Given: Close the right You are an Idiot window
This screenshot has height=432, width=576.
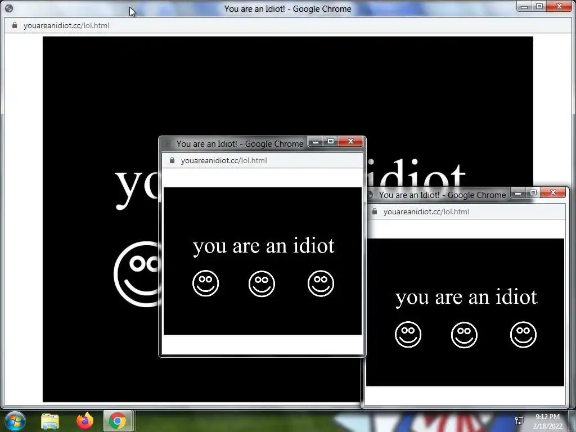Looking at the screenshot, I should (x=553, y=192).
